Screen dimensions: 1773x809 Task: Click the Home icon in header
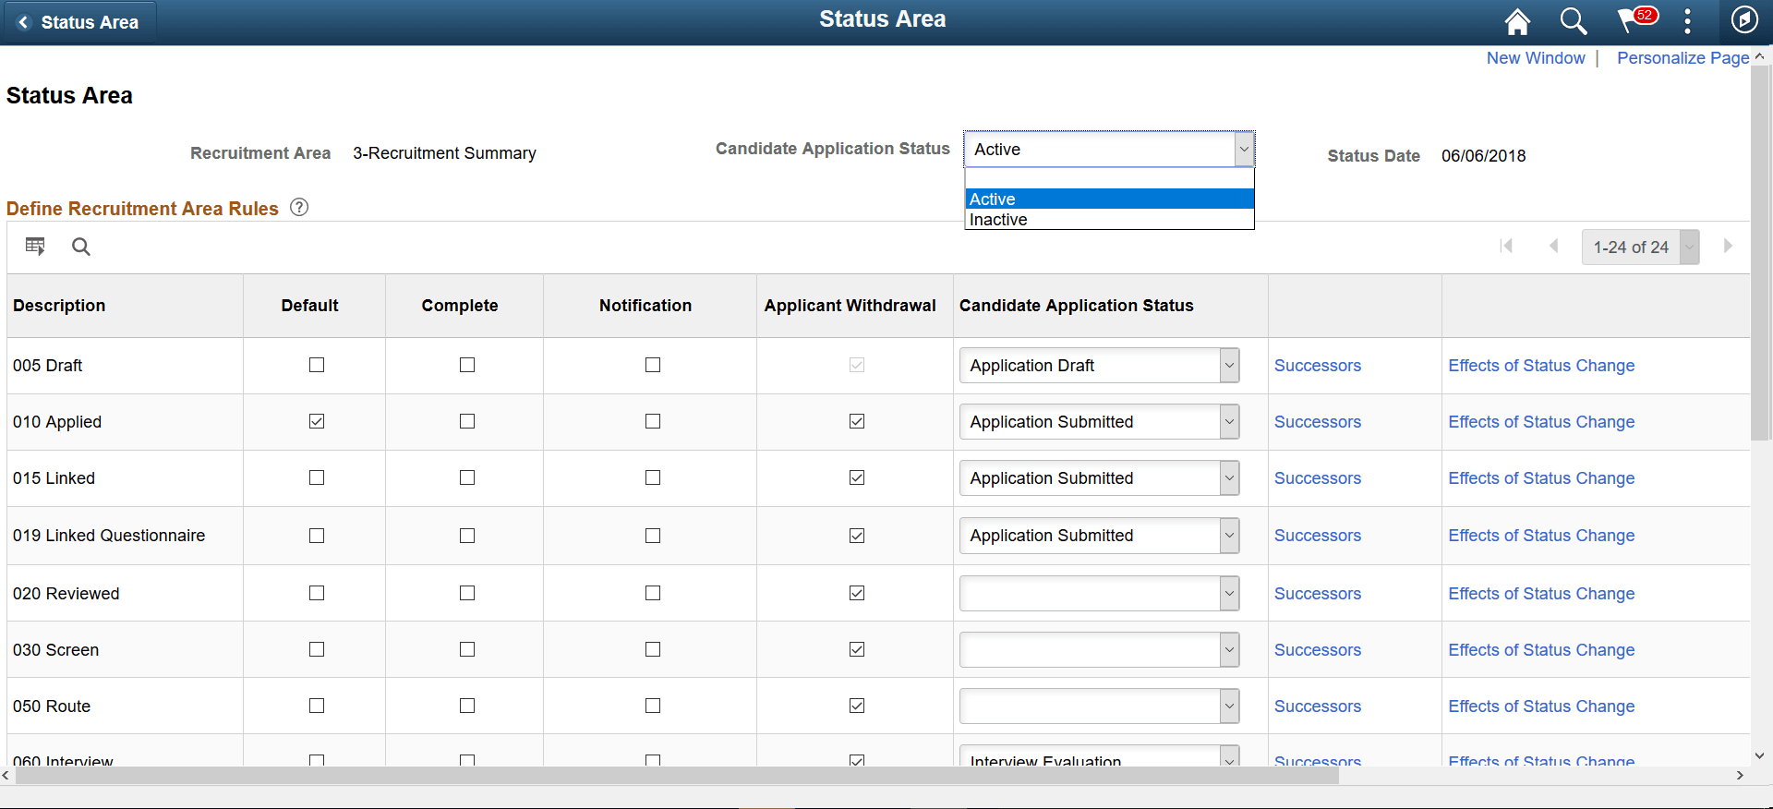point(1517,21)
